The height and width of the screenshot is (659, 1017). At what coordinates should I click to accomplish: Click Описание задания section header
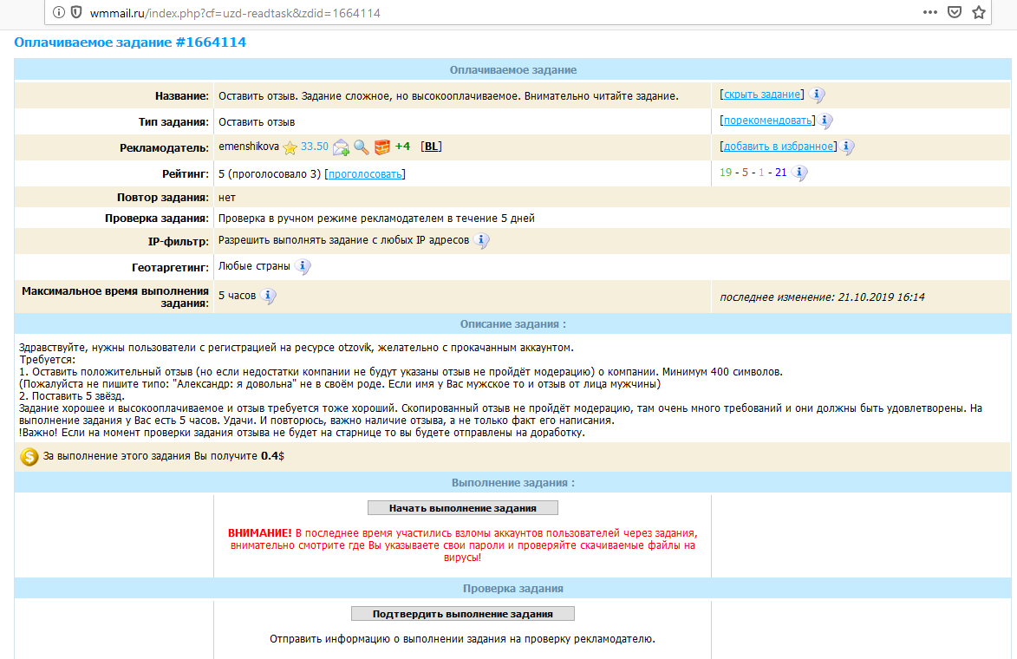(x=512, y=323)
